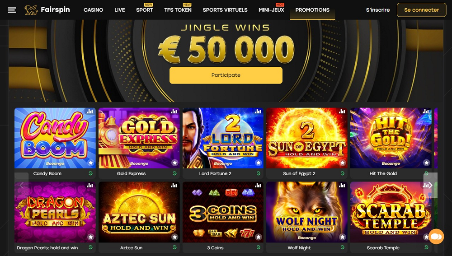The height and width of the screenshot is (256, 452).
Task: Open the live chat bubble icon
Action: [x=436, y=237]
